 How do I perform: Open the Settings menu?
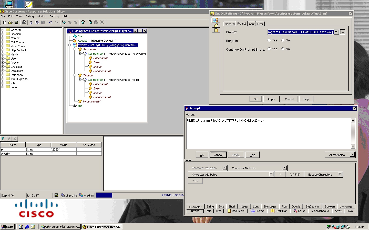click(x=55, y=16)
